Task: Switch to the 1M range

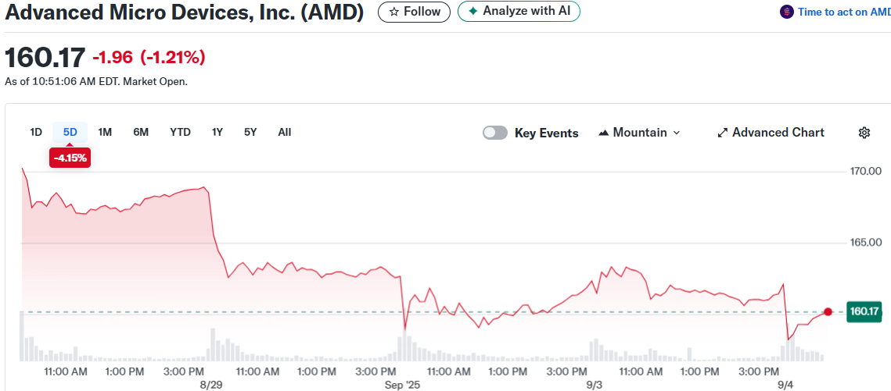Action: (105, 133)
